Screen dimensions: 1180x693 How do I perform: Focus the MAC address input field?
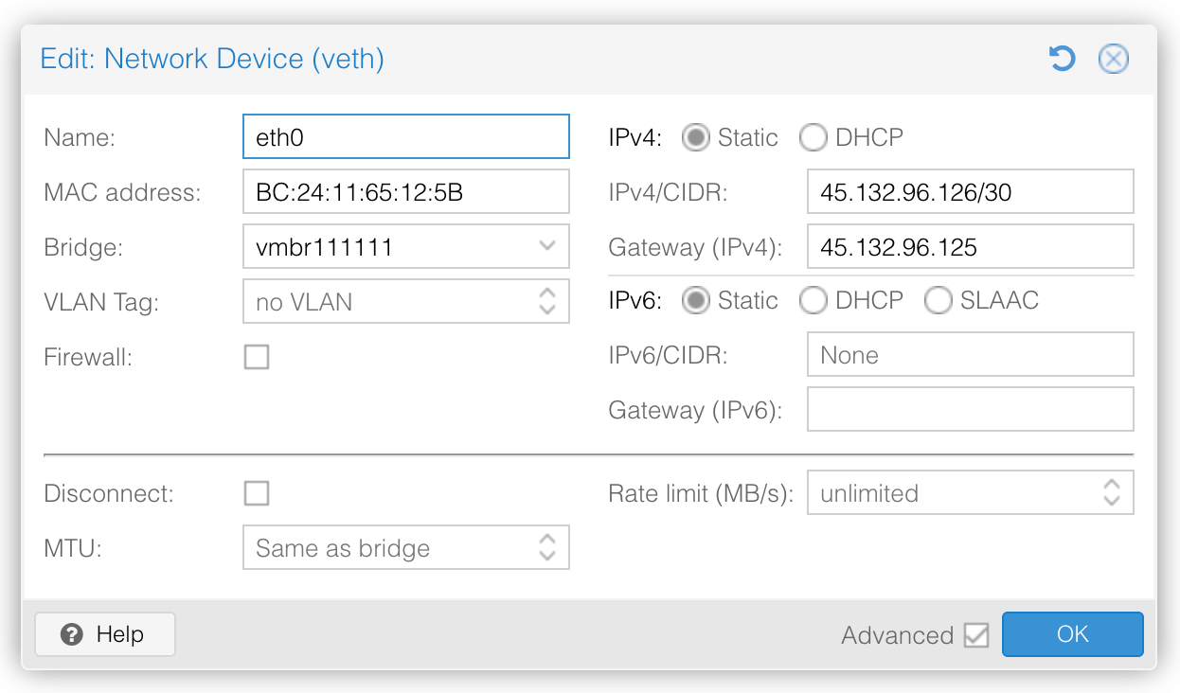405,192
